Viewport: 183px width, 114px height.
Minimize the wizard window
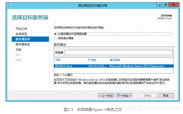[160, 5]
